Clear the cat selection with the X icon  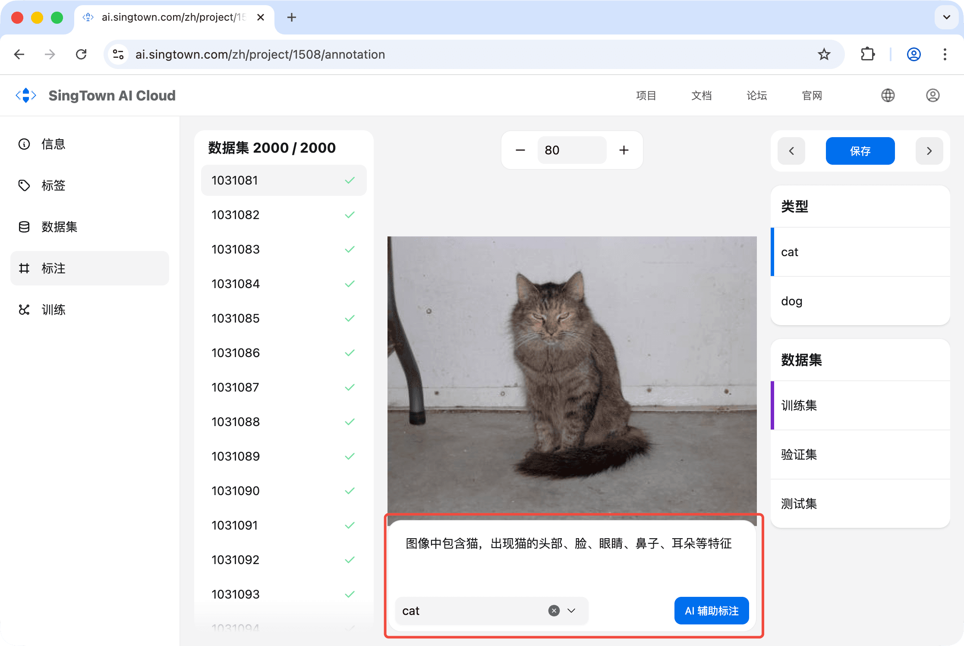pyautogui.click(x=554, y=611)
